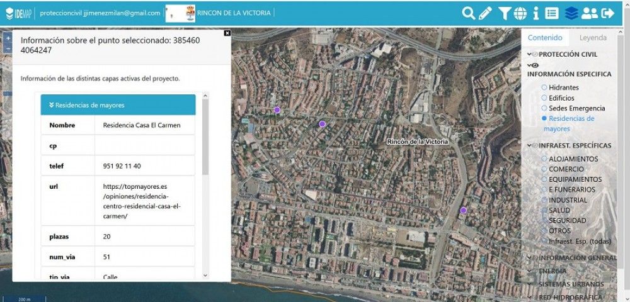Activate the information 'i' tool
This screenshot has width=630, height=302.
(x=536, y=13)
